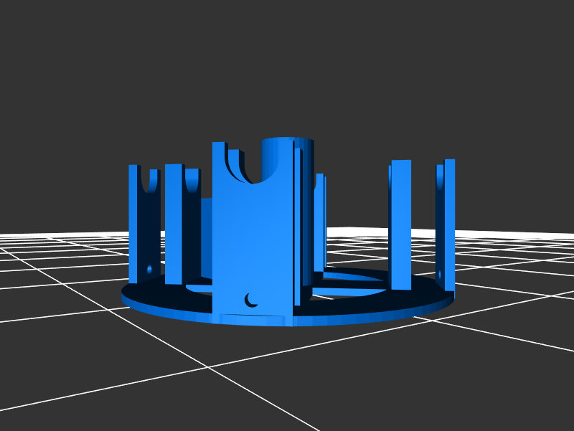Select the narrow post behind the center-right
Image resolution: width=574 pixels, height=431 pixels.
pos(320,222)
